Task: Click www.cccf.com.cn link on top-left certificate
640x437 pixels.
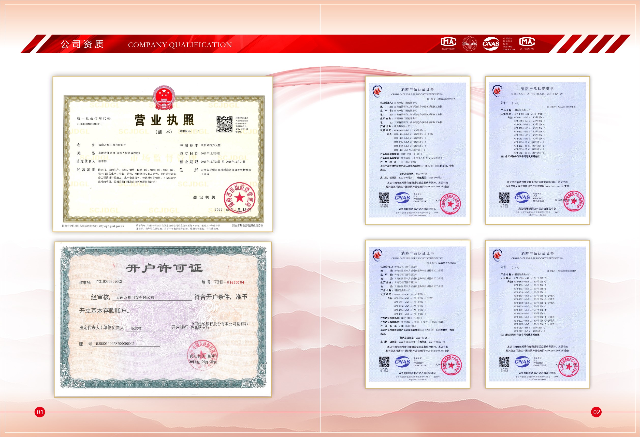Action: [x=434, y=187]
